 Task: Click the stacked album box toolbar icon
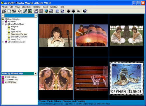[x=36, y=11]
